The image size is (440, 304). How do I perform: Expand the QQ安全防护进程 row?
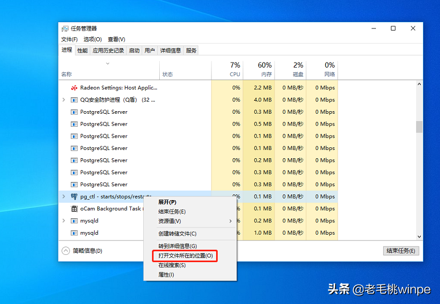(64, 100)
